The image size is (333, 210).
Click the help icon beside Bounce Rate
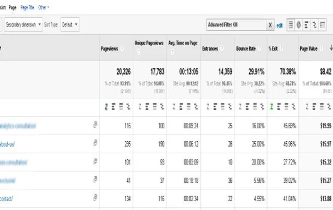260,48
